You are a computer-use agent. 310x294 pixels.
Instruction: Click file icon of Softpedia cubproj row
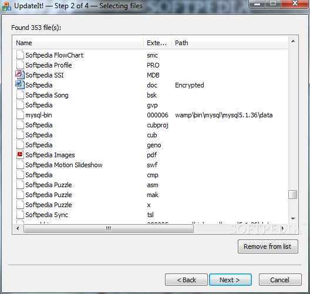coord(20,124)
